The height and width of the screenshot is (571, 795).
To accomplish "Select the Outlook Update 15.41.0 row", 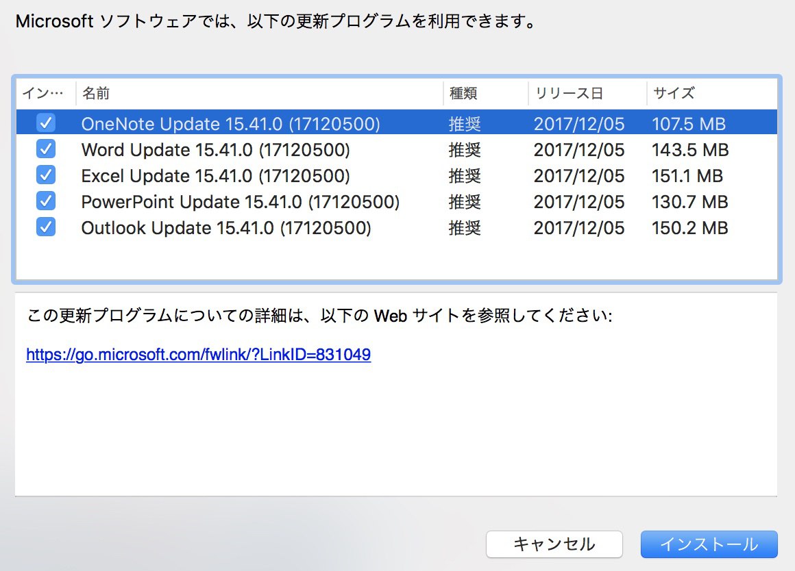I will (x=397, y=227).
